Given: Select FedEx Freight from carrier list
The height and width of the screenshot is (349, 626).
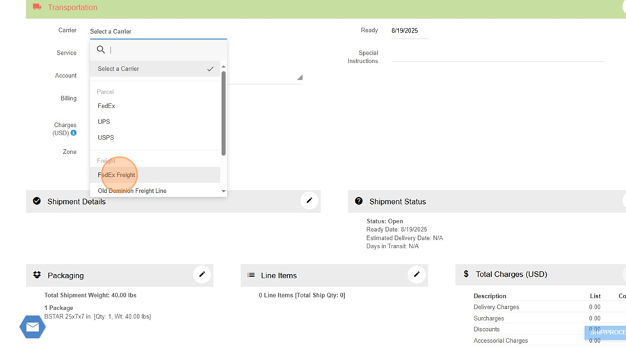Looking at the screenshot, I should click(117, 175).
